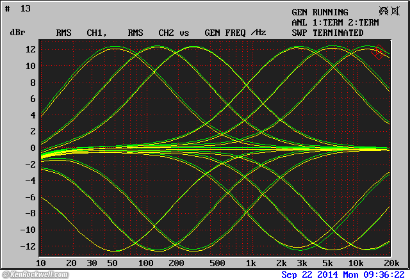Click the -12 dB bottom Y-axis label
410x279 pixels.
coord(27,246)
